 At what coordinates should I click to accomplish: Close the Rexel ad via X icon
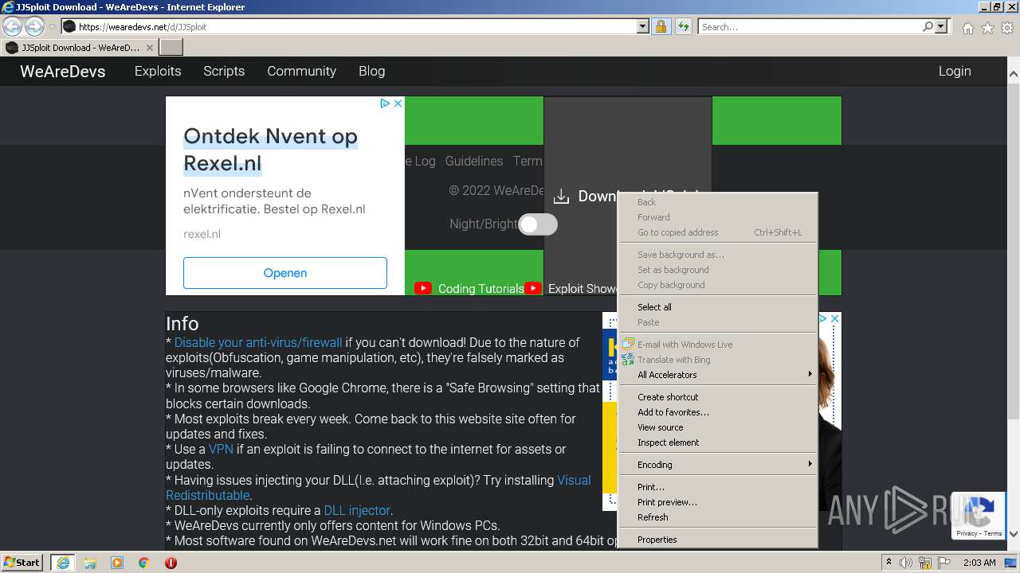tap(398, 103)
